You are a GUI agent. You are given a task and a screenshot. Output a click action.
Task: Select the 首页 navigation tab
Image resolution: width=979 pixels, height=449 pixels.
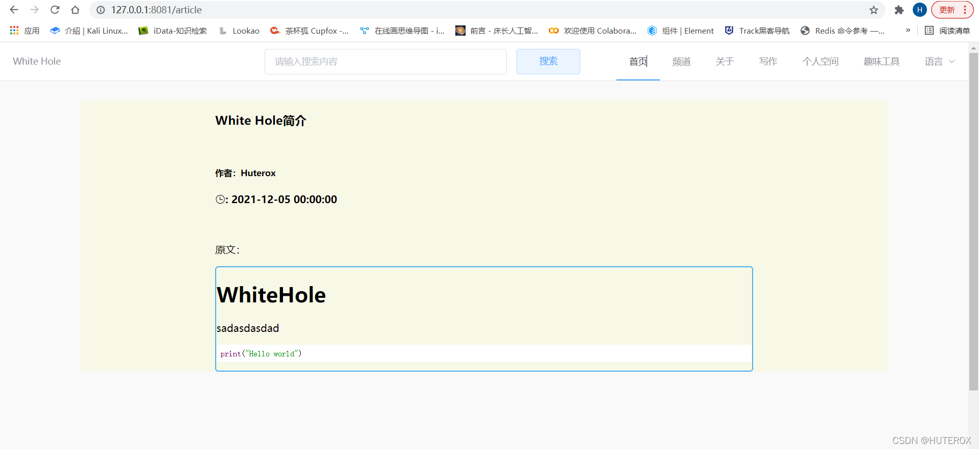638,62
